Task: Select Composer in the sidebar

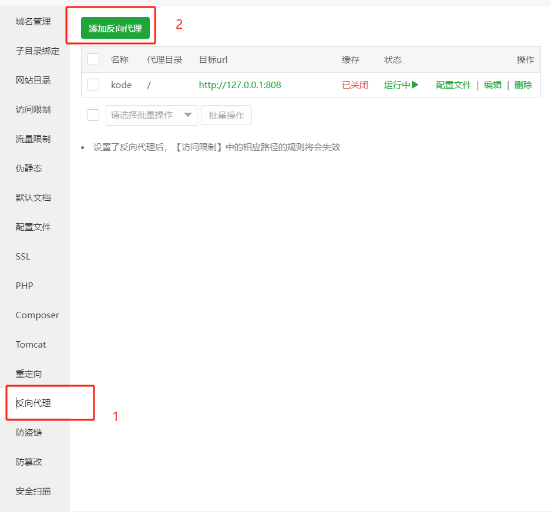Action: (37, 315)
